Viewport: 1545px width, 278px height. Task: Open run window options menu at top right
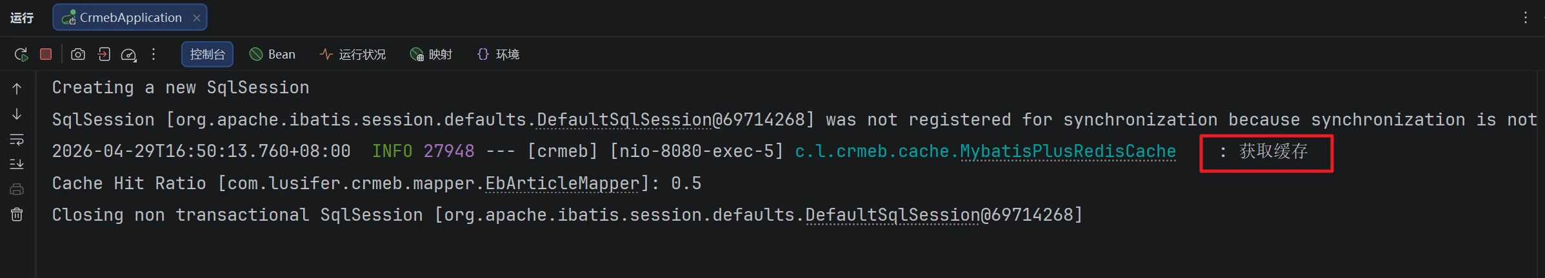tap(1526, 17)
